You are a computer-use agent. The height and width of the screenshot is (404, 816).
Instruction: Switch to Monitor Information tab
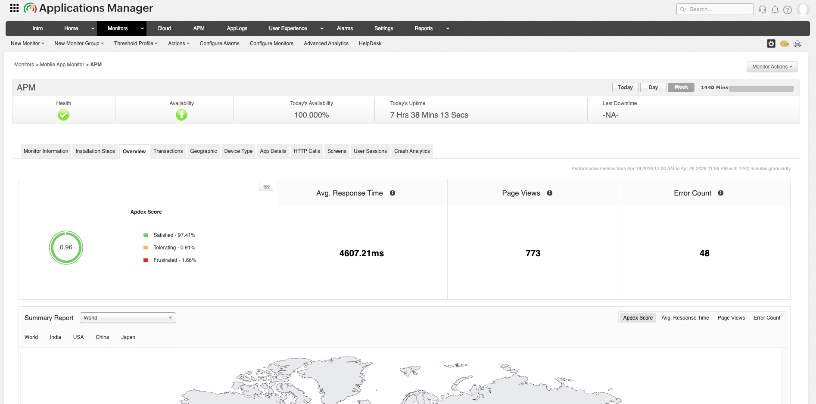click(x=46, y=151)
